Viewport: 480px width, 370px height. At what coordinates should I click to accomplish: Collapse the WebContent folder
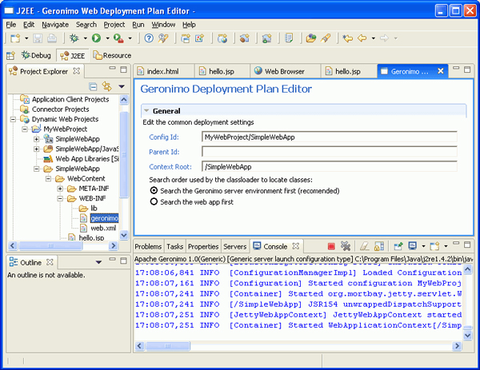coord(48,178)
